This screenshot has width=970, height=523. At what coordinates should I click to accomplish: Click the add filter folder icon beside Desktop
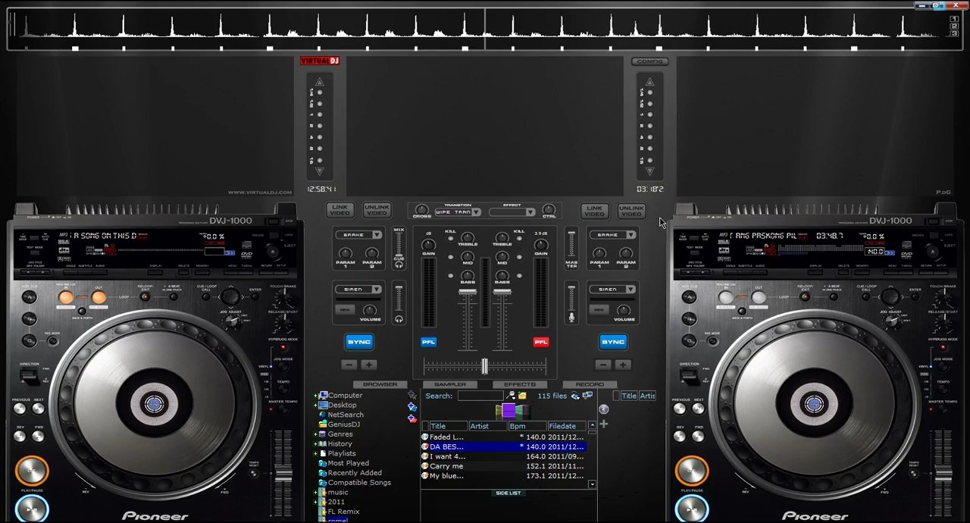(411, 407)
